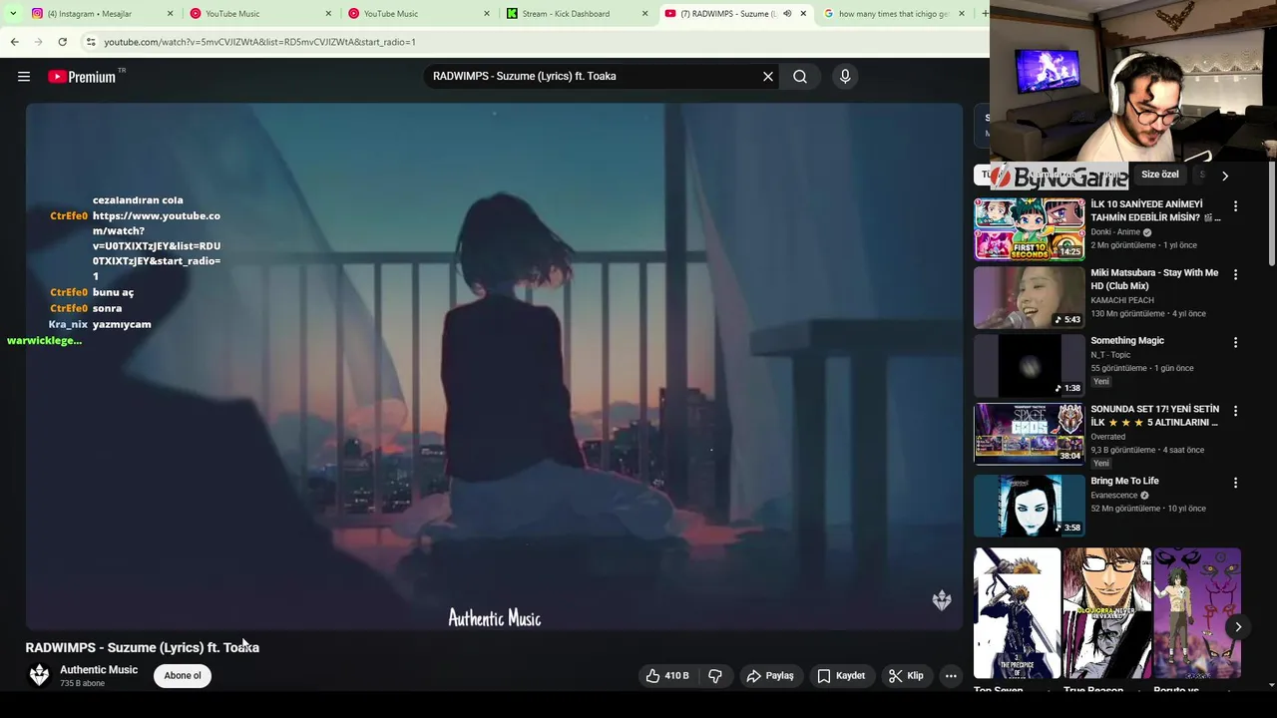Viewport: 1277px width, 718px height.
Task: Close the Kick Dashboard tab
Action: click(644, 14)
